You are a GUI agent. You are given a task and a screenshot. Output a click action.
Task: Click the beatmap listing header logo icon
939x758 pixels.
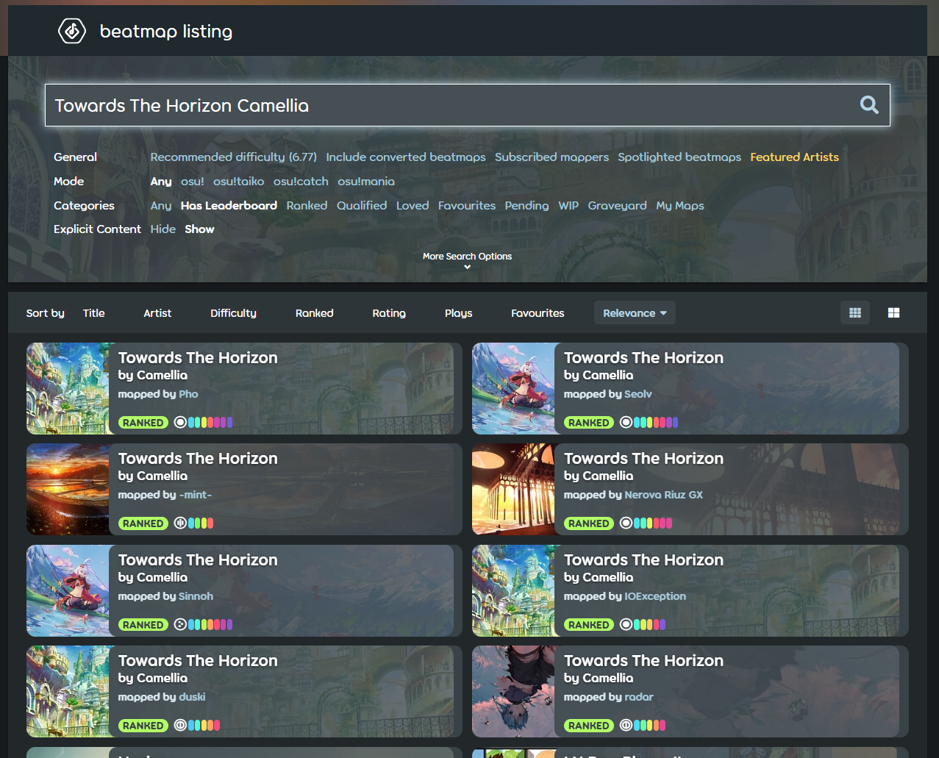tap(72, 31)
